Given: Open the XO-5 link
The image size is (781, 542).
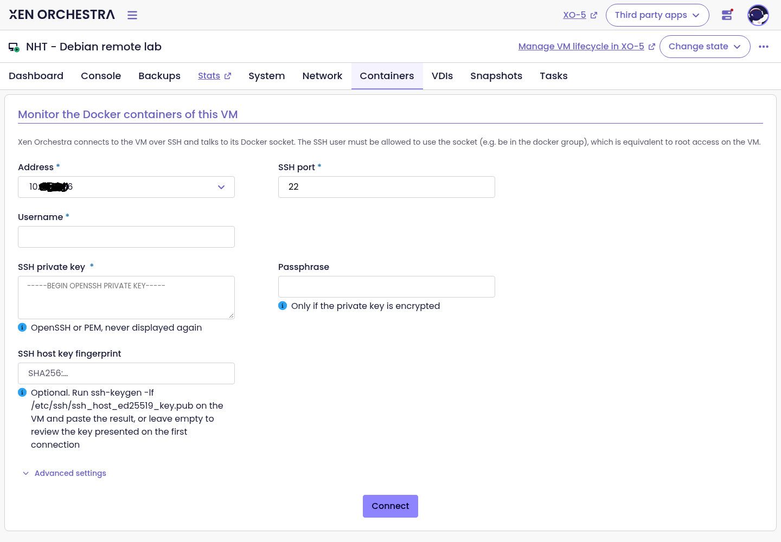Looking at the screenshot, I should point(580,15).
